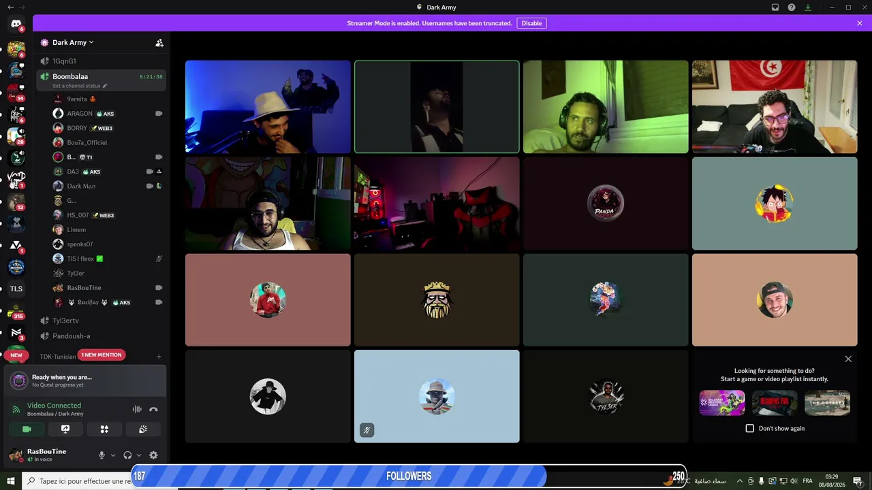
Task: Select user Limem in the voice list
Action: click(x=108, y=229)
